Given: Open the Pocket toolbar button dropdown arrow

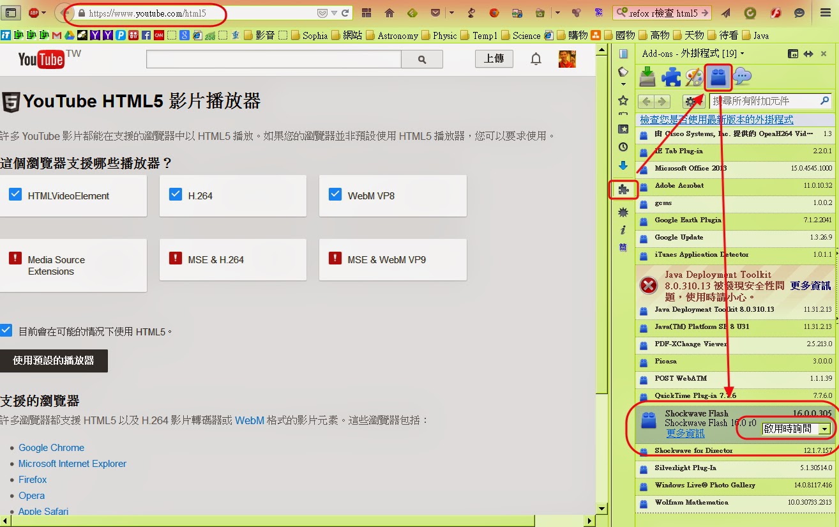Looking at the screenshot, I should 451,13.
